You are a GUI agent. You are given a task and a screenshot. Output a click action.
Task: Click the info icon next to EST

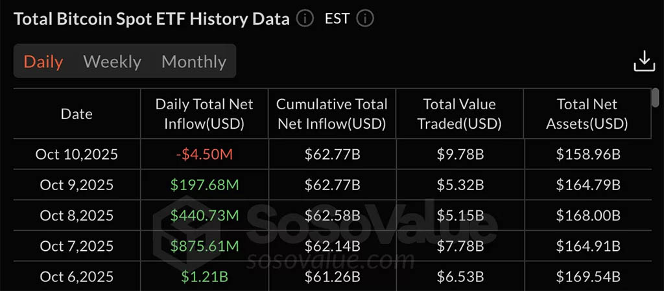click(x=365, y=18)
